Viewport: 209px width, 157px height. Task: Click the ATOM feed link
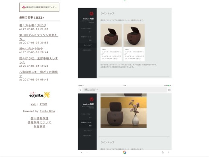click(x=43, y=104)
